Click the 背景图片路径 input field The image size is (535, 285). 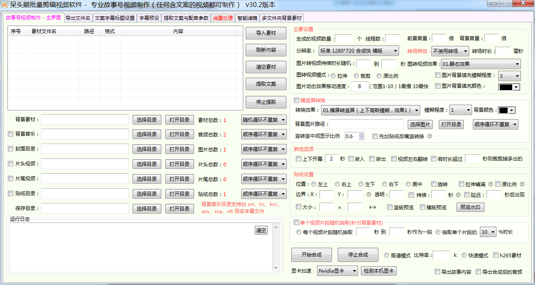pyautogui.click(x=366, y=124)
